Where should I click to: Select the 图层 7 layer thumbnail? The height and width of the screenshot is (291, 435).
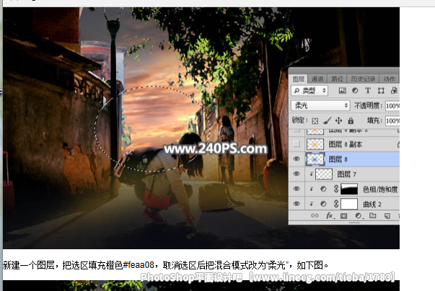(324, 174)
